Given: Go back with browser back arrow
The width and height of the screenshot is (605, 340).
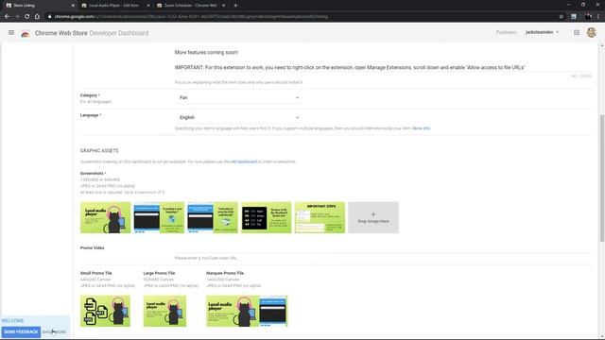Looking at the screenshot, I should point(7,17).
